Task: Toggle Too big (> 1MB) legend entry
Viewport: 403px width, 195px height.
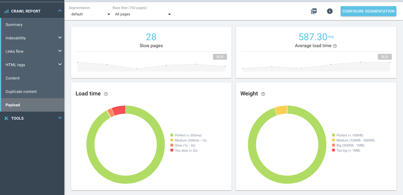Action: coord(346,151)
